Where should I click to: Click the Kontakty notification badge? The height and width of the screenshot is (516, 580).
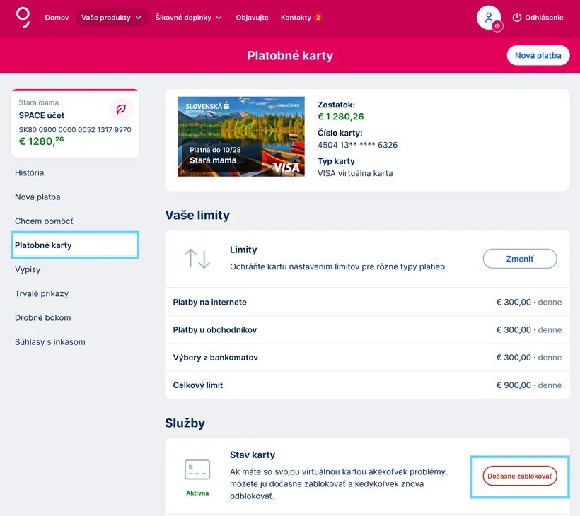[318, 18]
